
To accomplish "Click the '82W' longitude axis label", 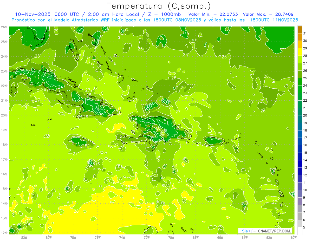I will point(24,237).
